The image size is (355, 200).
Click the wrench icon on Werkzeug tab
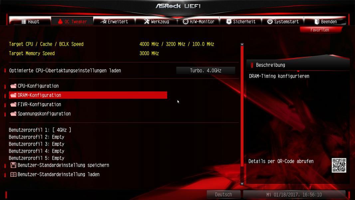(147, 22)
